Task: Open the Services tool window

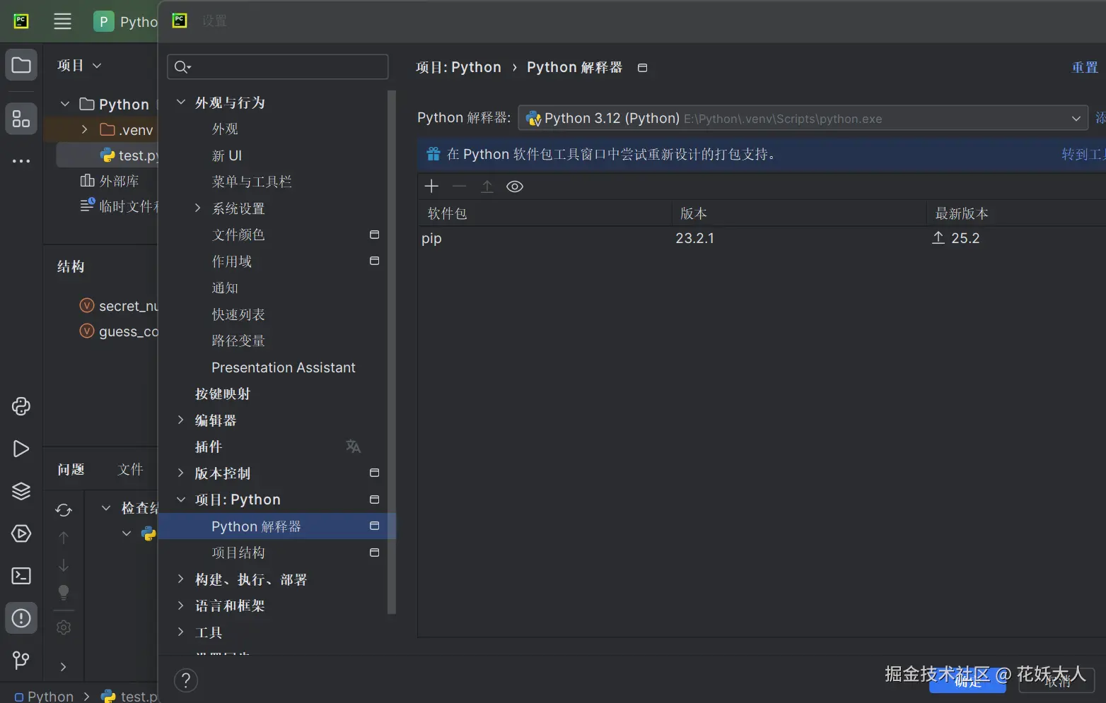Action: tap(21, 533)
